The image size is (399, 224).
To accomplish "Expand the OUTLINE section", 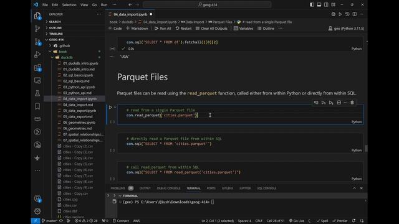I will tap(55, 27).
